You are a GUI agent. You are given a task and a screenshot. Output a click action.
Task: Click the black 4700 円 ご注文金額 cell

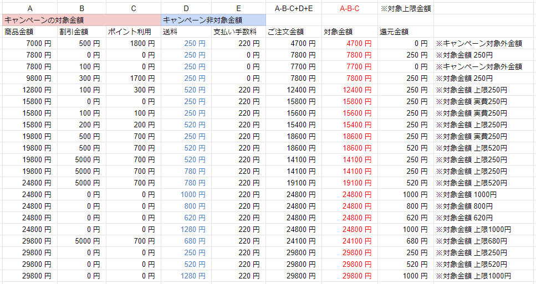pos(294,43)
